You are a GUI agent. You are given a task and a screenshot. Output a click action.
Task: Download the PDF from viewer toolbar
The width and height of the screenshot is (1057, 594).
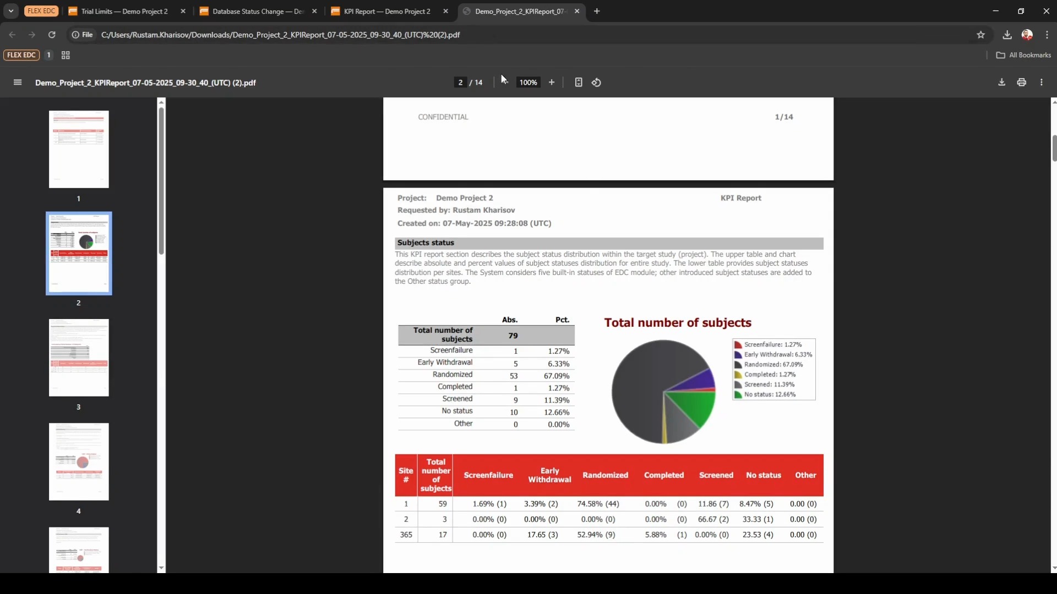[1002, 82]
